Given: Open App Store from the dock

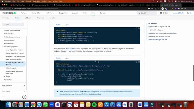Looking at the screenshot, I should [x=106, y=105].
